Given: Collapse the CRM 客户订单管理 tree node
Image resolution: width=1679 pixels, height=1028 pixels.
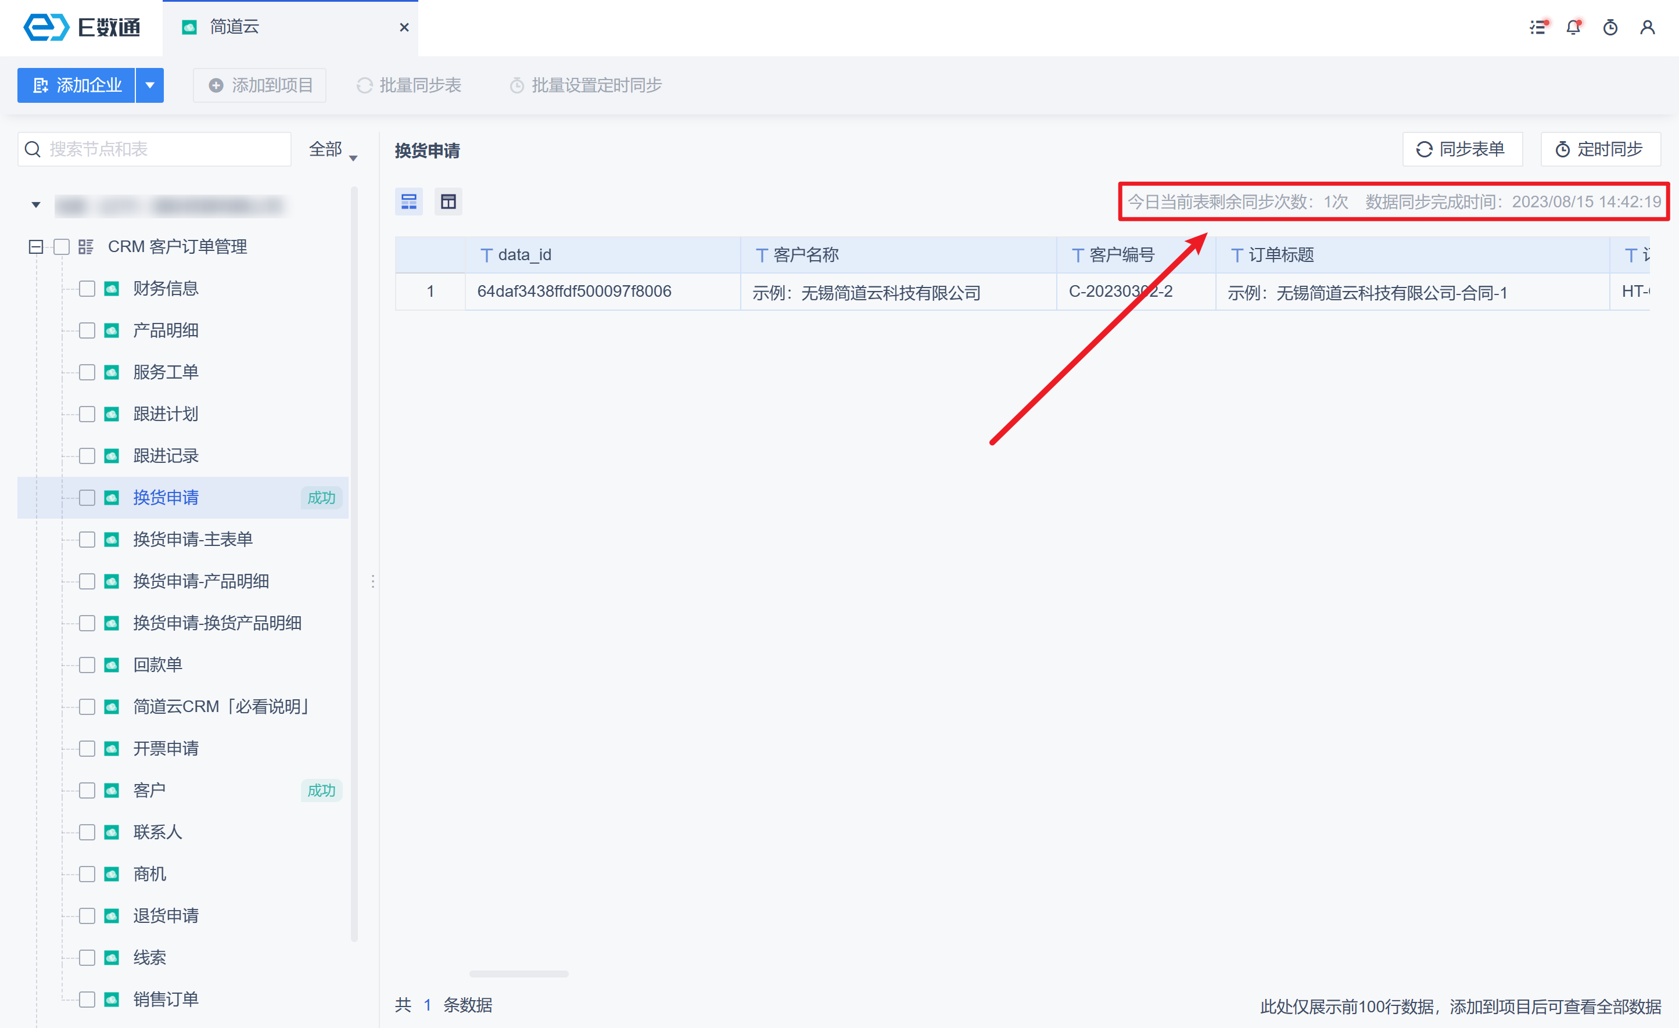Looking at the screenshot, I should [x=36, y=247].
